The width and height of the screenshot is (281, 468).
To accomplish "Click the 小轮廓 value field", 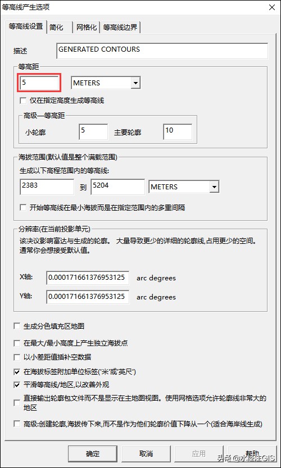I will (x=93, y=132).
